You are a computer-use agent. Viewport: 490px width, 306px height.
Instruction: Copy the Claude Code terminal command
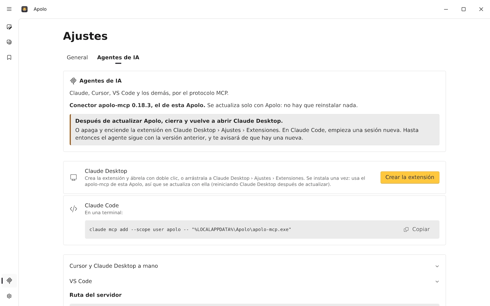pos(416,229)
